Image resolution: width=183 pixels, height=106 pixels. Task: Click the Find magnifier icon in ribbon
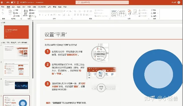pyautogui.click(x=152, y=10)
